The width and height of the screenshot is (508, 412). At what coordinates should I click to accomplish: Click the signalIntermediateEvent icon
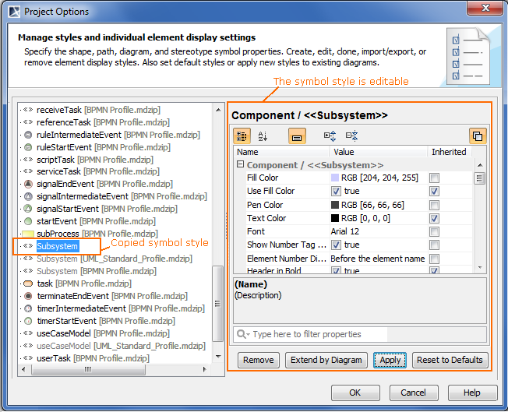click(28, 196)
